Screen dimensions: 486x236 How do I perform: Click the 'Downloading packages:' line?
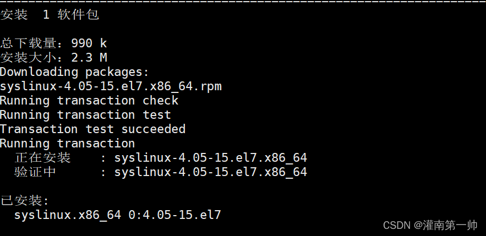click(74, 72)
